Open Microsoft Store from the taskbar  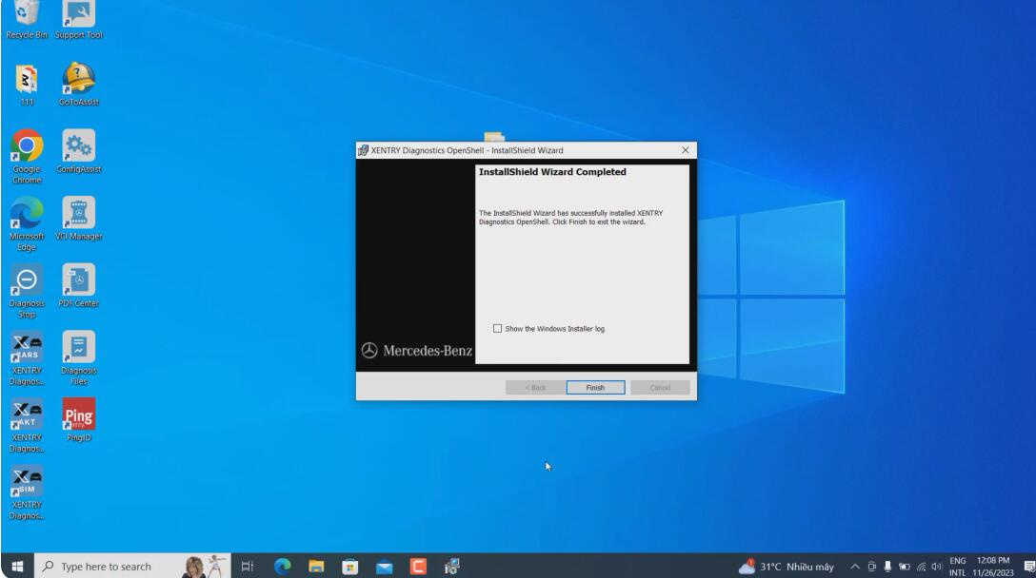coord(350,567)
